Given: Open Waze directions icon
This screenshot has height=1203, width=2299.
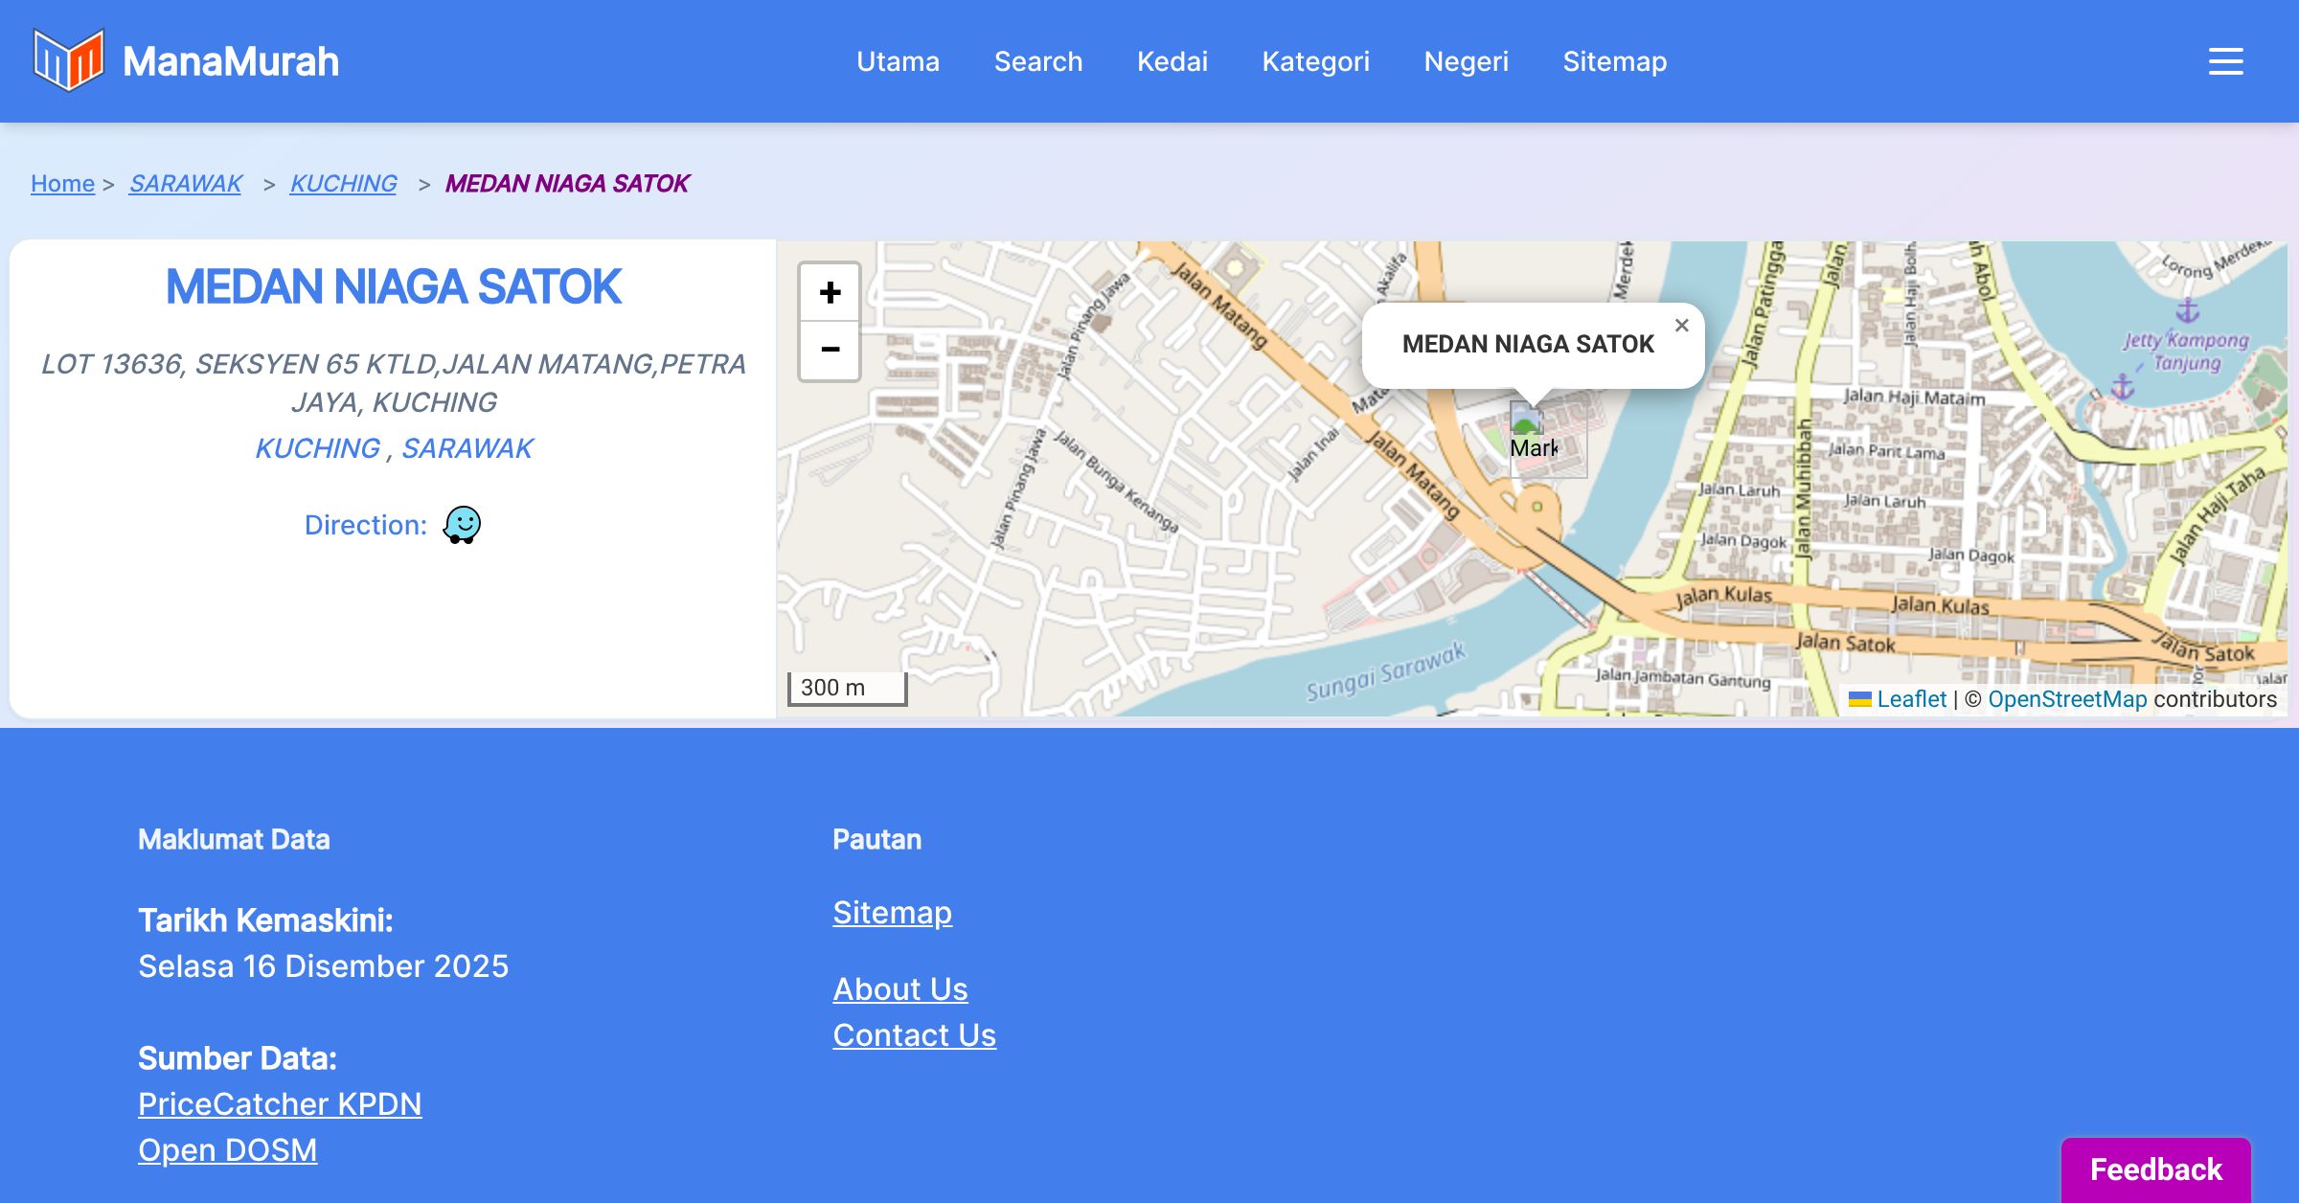Looking at the screenshot, I should pos(462,525).
